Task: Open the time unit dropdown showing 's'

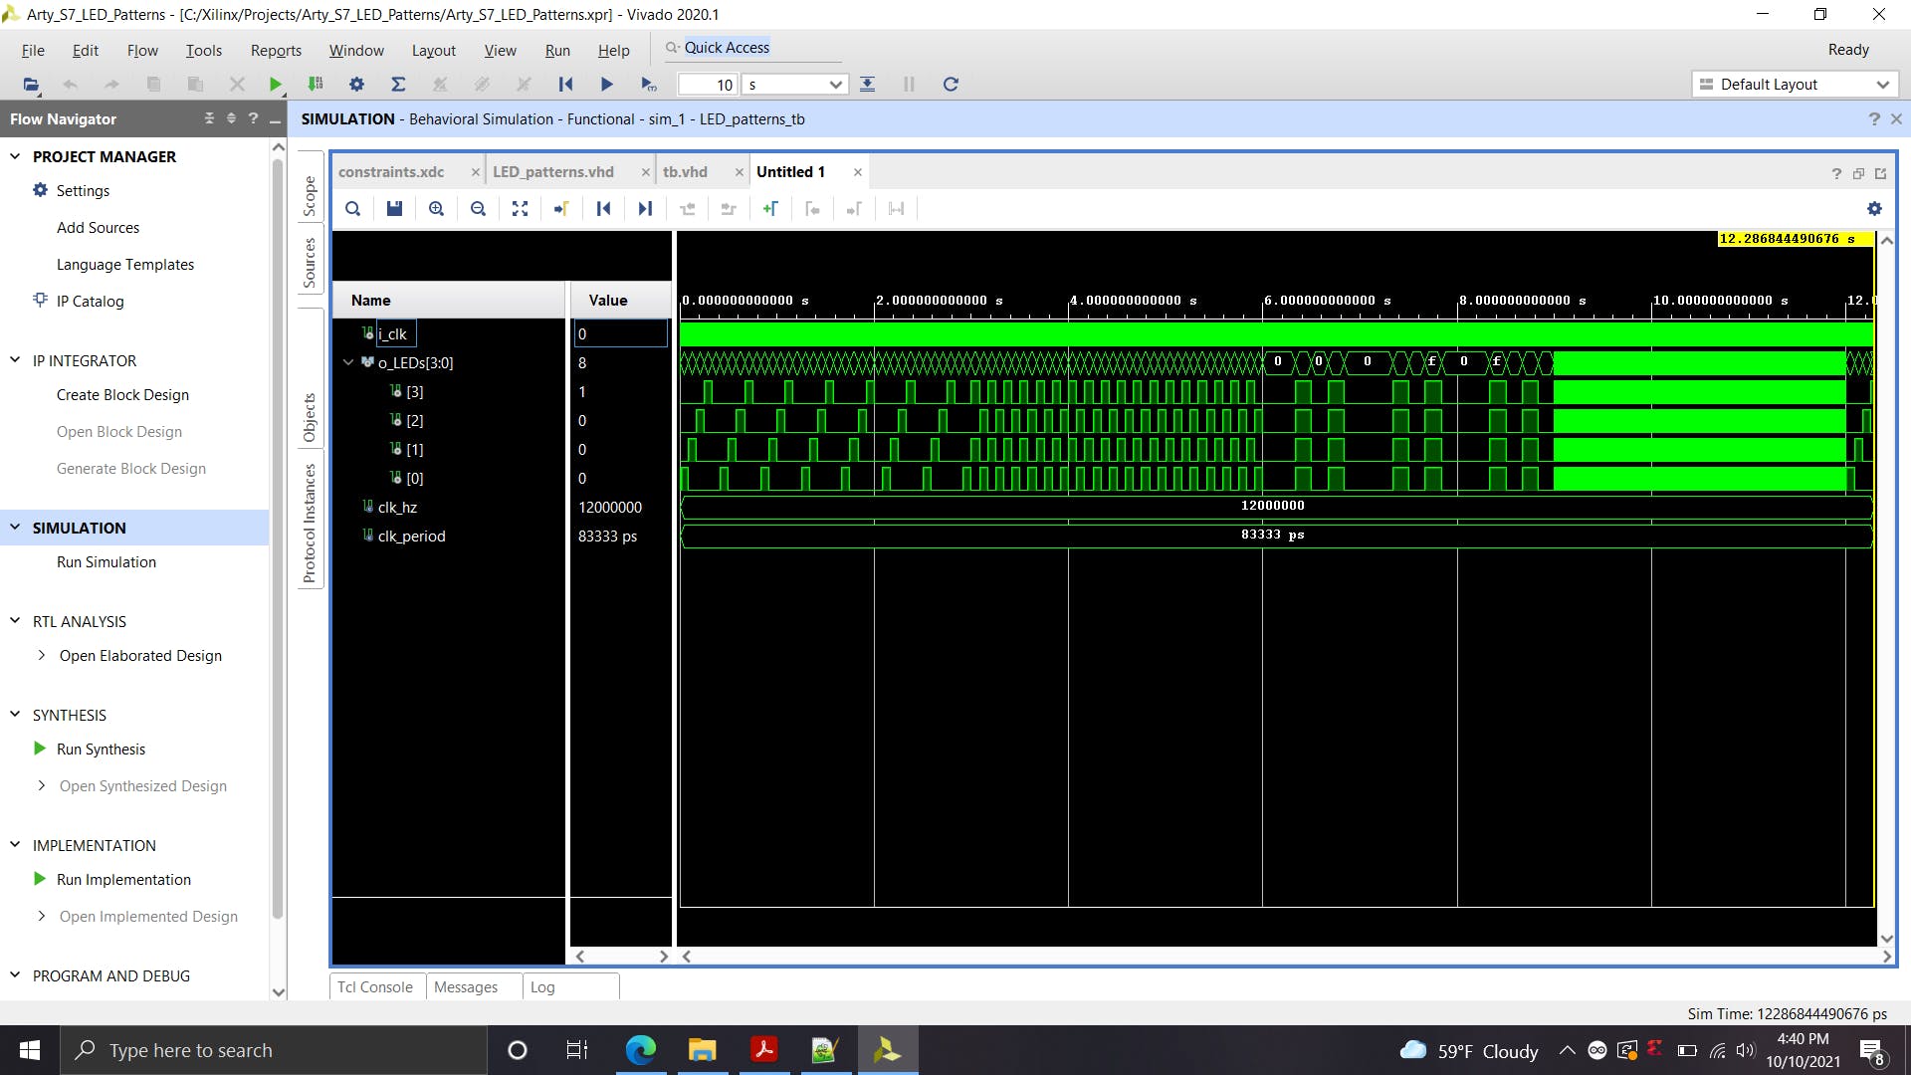Action: [794, 85]
